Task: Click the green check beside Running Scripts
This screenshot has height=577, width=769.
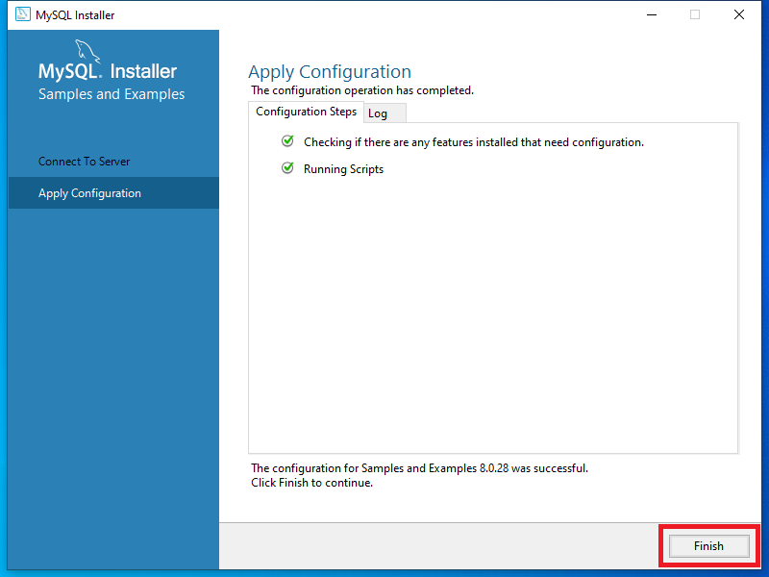Action: (287, 168)
